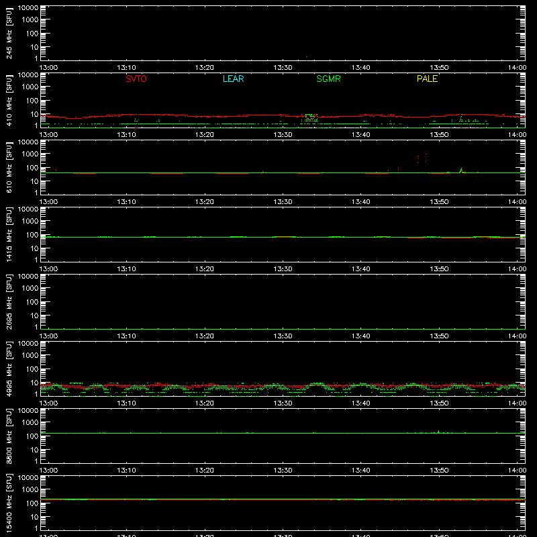This screenshot has height=537, width=537.
Task: Click the 10000 value on 15400 MHz axis
Action: pos(28,478)
